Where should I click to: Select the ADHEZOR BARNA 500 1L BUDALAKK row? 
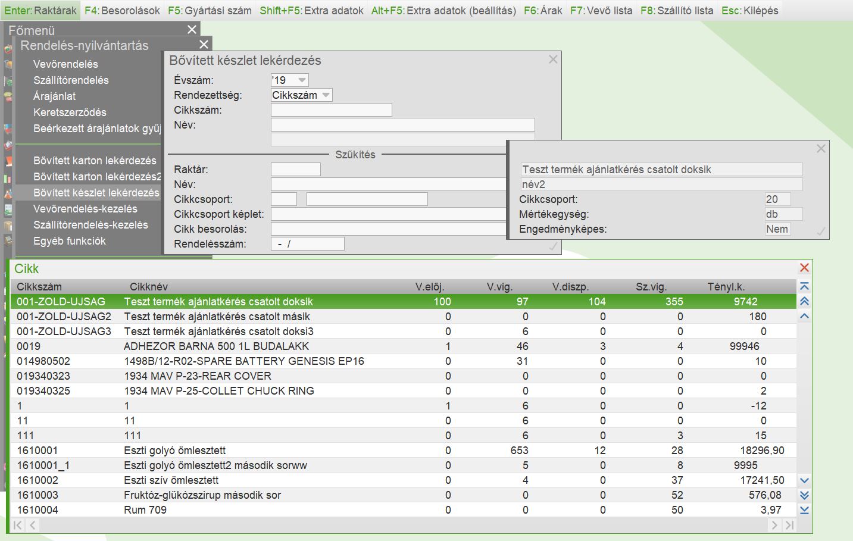pos(404,346)
